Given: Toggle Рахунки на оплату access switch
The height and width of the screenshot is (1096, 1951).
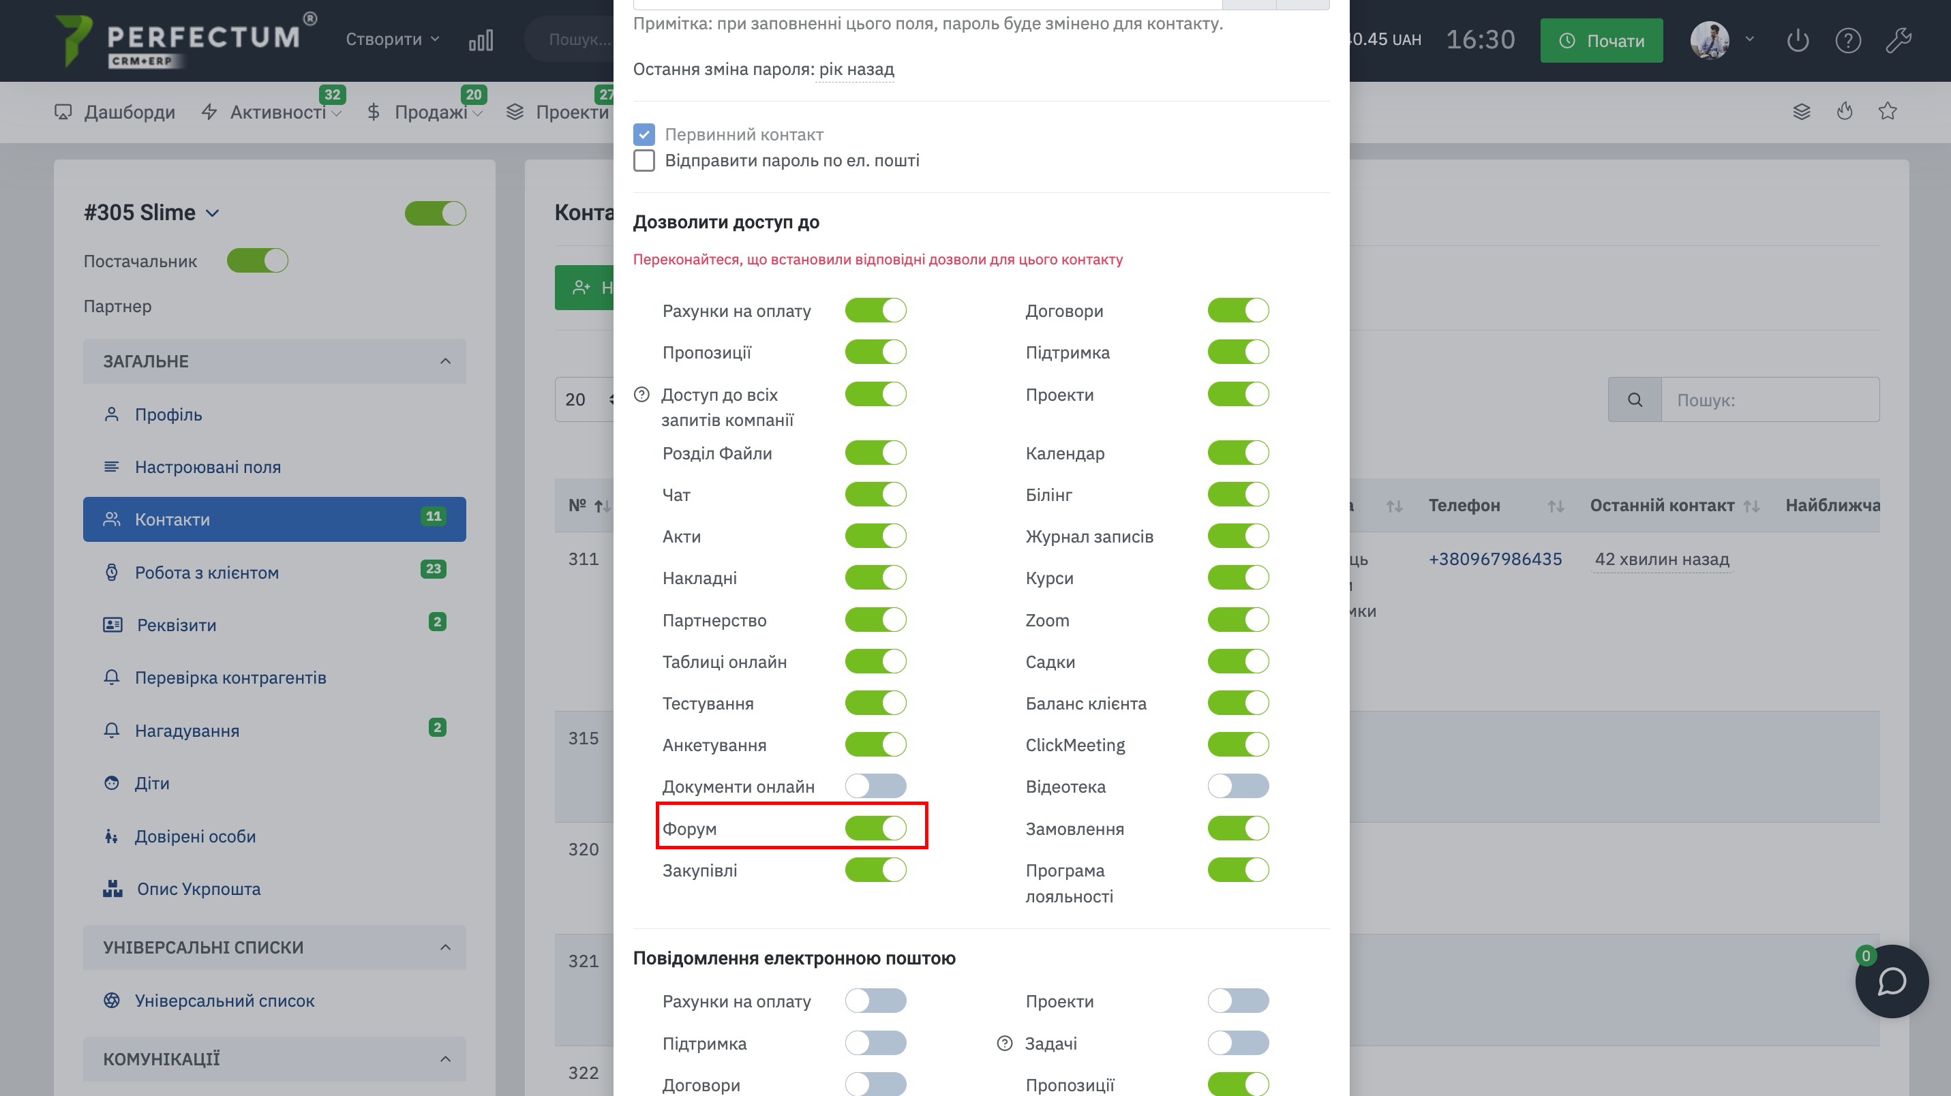Looking at the screenshot, I should 875,311.
